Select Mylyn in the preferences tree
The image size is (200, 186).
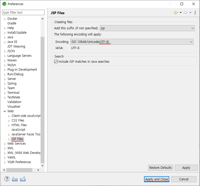(12, 65)
